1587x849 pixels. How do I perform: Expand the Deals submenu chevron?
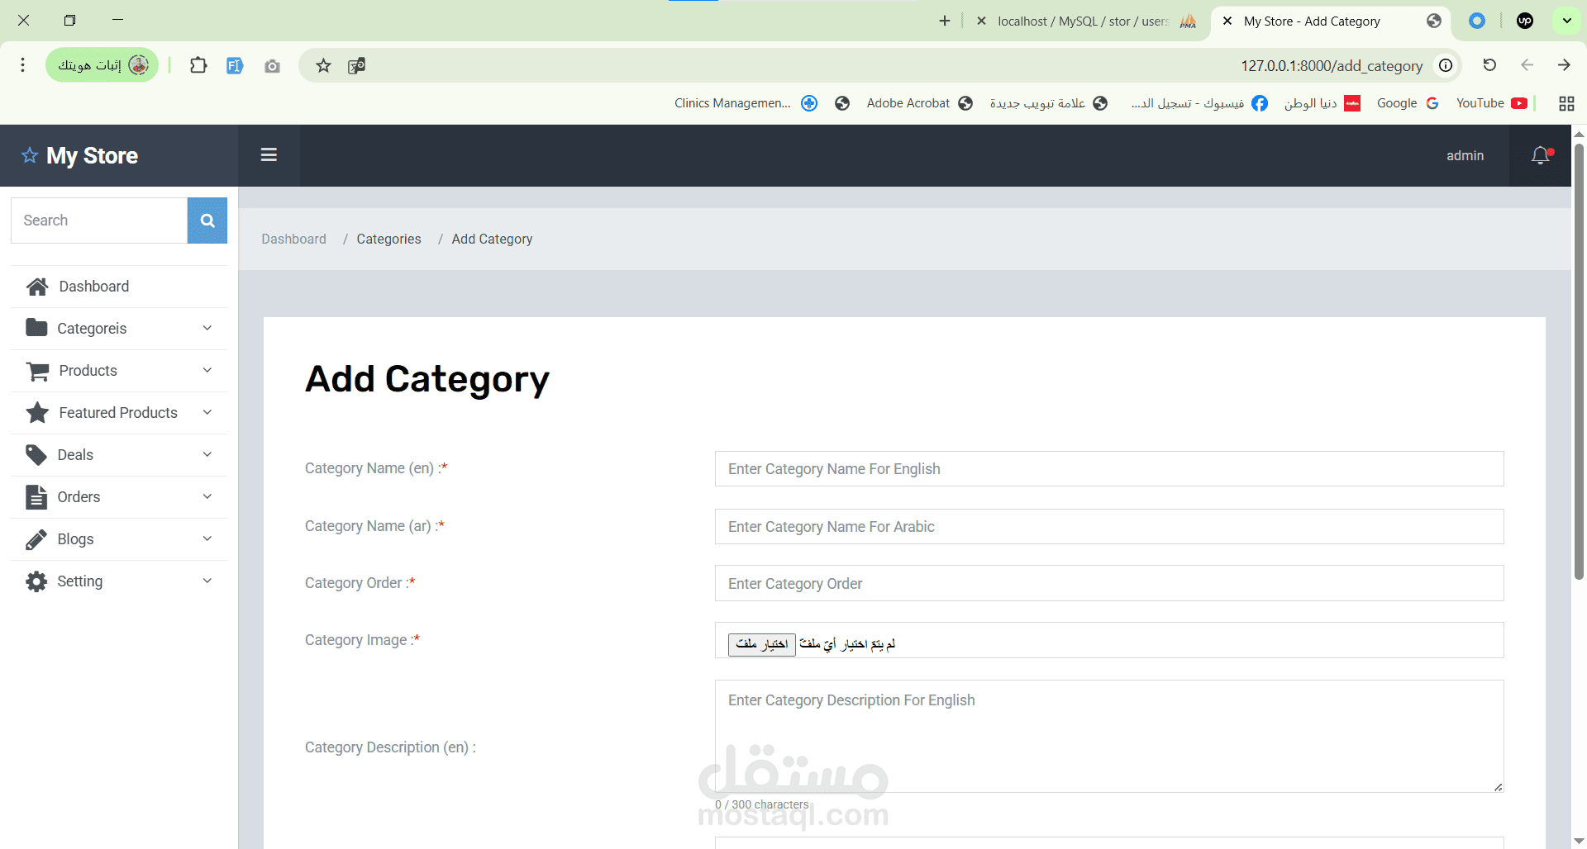(x=207, y=454)
